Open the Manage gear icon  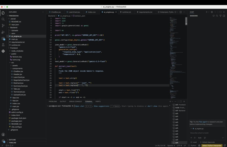[x=3, y=141]
